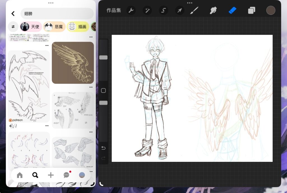
Task: Select the 天使 filter chip
Action: pos(31,27)
